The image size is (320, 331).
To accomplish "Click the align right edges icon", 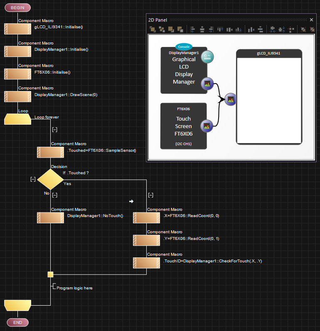I will click(x=212, y=30).
